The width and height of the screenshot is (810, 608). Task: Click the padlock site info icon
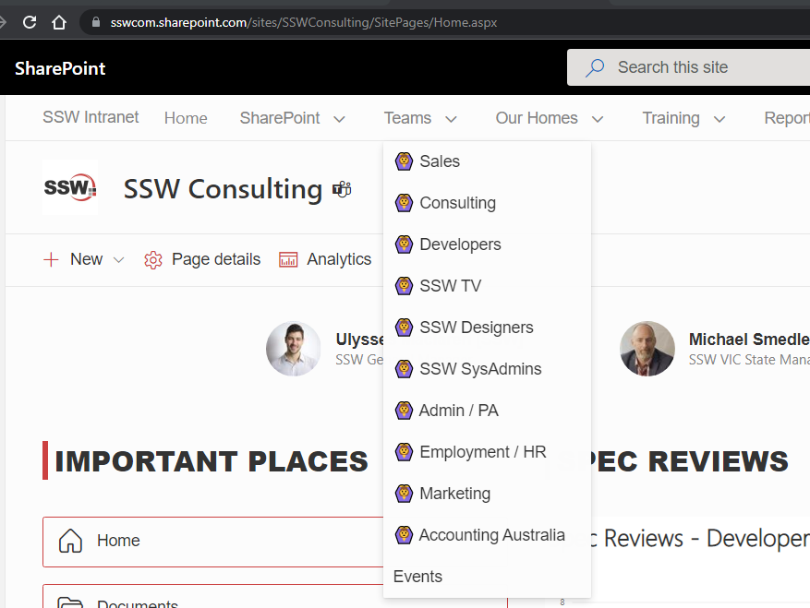click(x=95, y=22)
